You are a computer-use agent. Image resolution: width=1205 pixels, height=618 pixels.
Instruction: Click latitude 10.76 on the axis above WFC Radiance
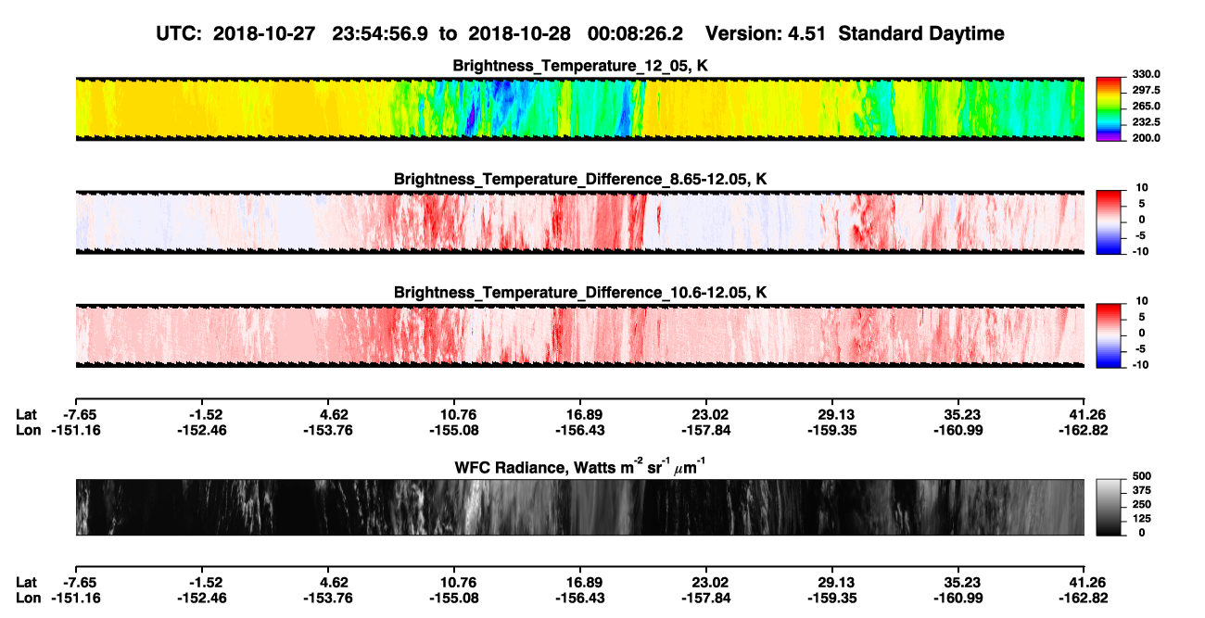pos(453,414)
